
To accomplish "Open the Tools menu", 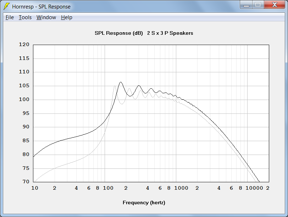I will [25, 17].
